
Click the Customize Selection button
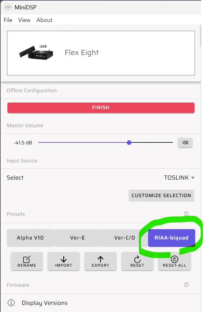click(161, 195)
